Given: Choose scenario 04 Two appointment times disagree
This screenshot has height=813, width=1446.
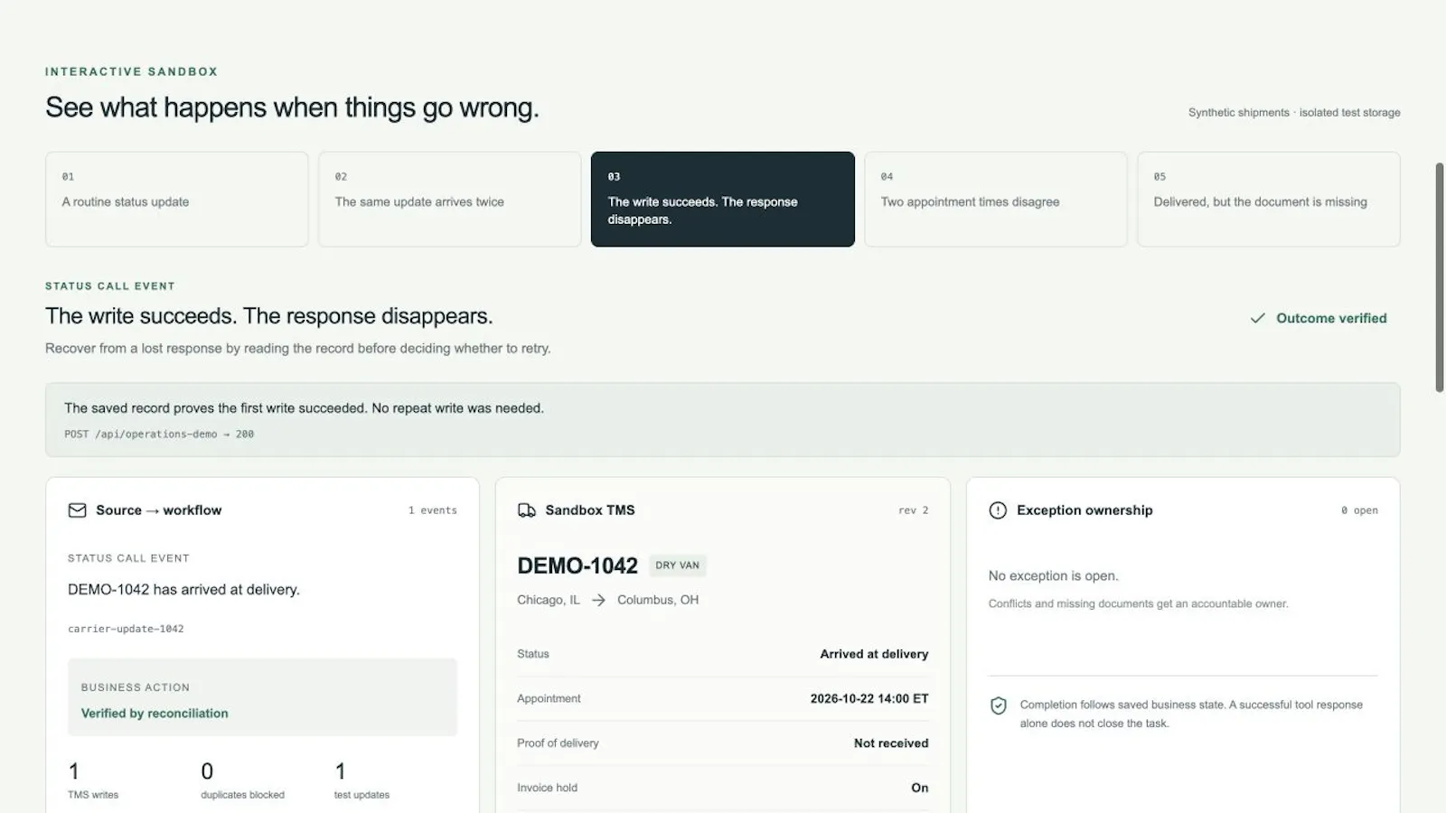Looking at the screenshot, I should pyautogui.click(x=996, y=199).
